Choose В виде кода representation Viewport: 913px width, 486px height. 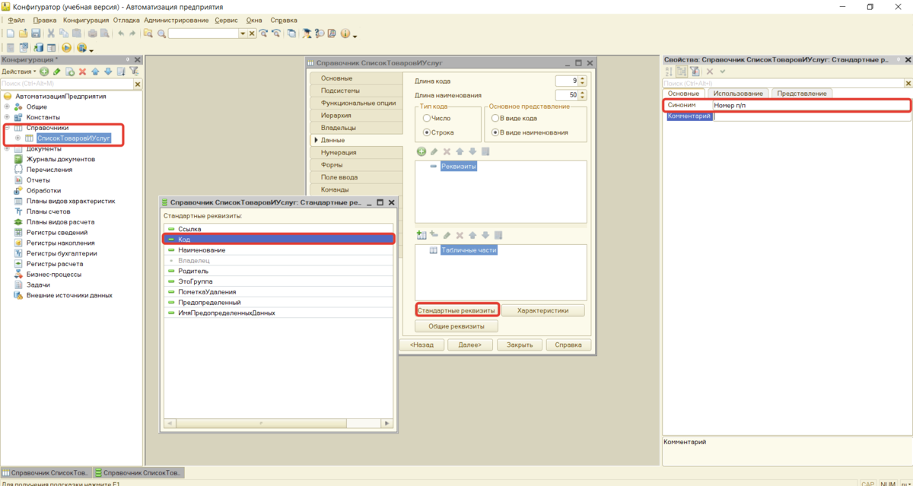click(x=495, y=119)
